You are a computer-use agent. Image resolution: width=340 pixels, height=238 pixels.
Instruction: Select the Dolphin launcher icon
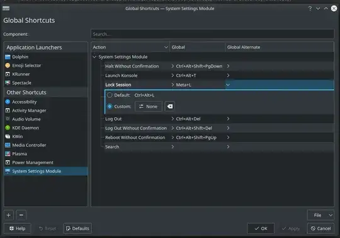tap(8, 57)
